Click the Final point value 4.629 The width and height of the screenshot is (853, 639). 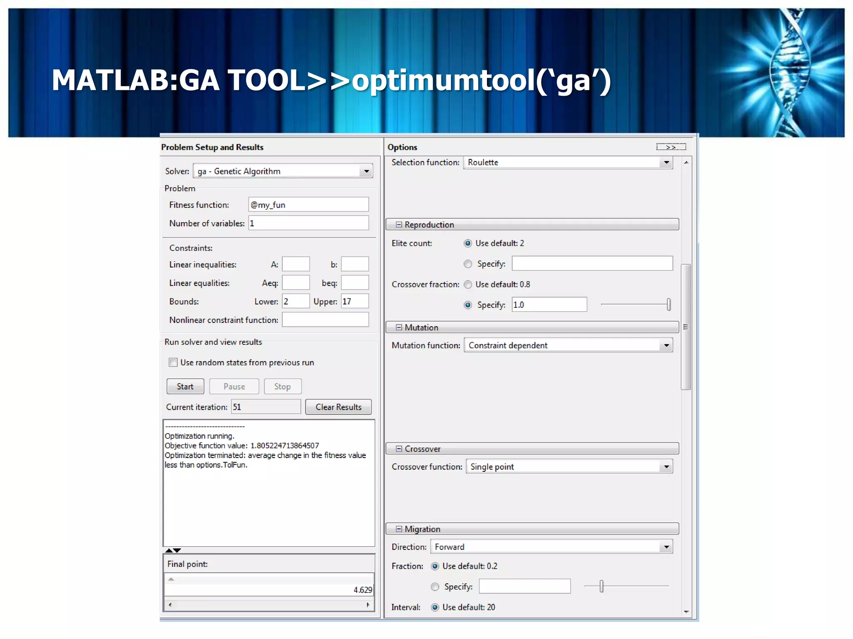pyautogui.click(x=362, y=590)
